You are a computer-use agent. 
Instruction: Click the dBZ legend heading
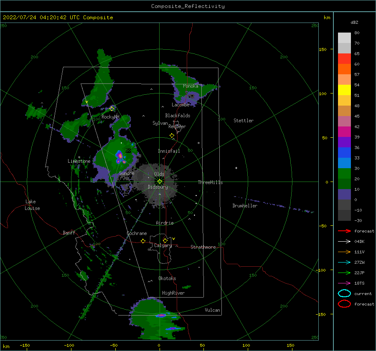[354, 23]
